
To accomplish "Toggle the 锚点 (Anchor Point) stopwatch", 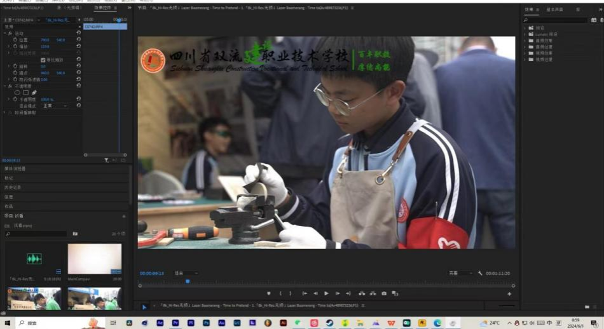I will tap(15, 73).
